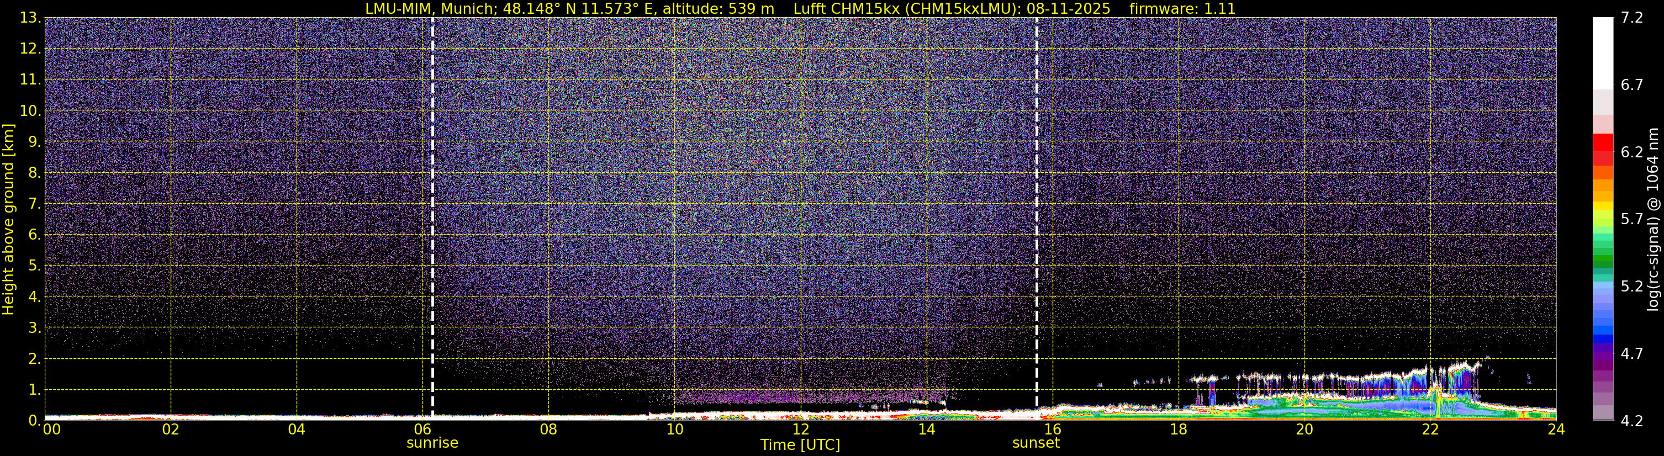The width and height of the screenshot is (1664, 456).
Task: Click the 'Height above ground [km]' axis label
Action: [x=8, y=219]
